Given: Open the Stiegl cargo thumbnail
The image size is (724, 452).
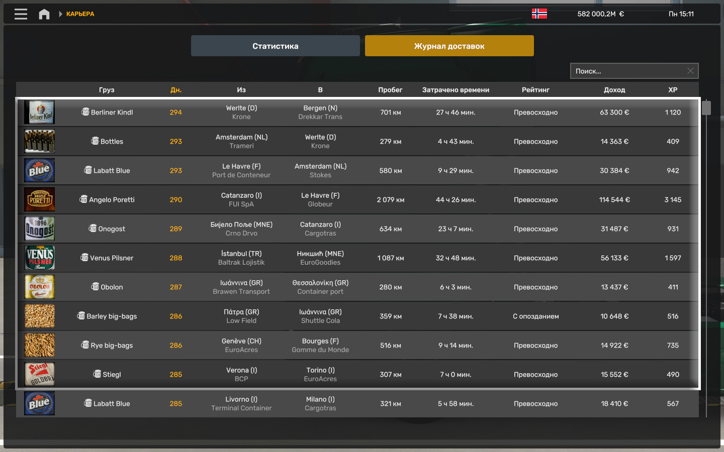Looking at the screenshot, I should tap(40, 374).
